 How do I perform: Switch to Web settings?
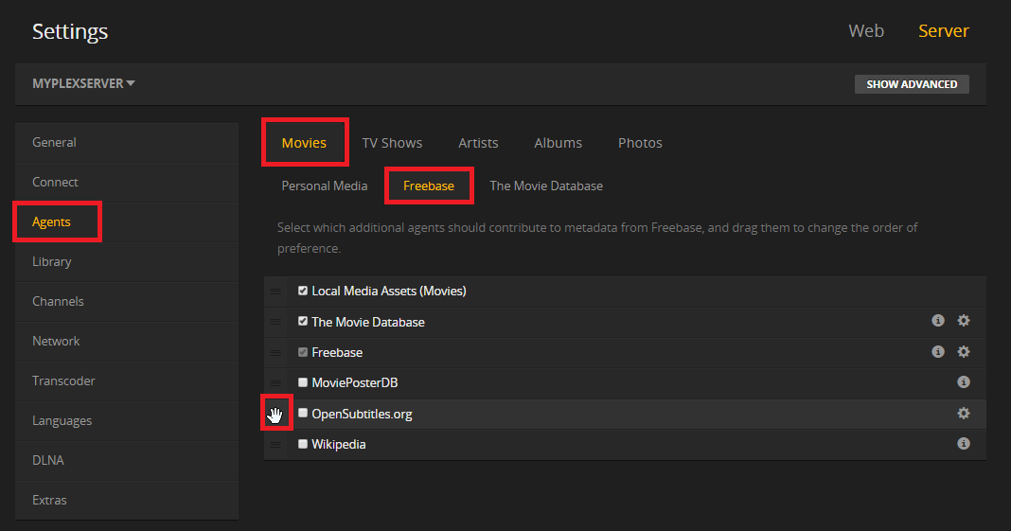coord(865,31)
